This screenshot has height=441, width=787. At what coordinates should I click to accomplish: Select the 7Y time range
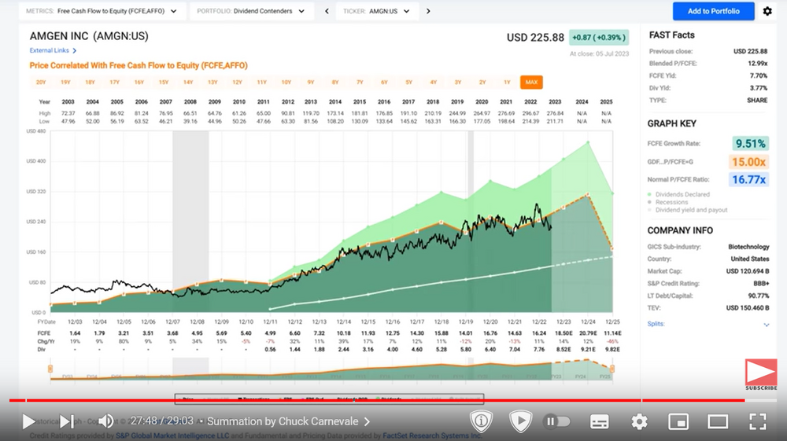[360, 83]
